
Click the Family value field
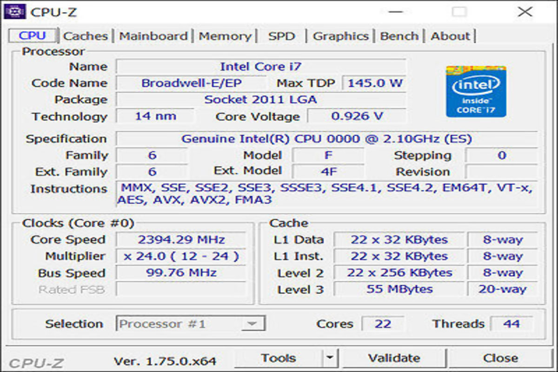152,155
